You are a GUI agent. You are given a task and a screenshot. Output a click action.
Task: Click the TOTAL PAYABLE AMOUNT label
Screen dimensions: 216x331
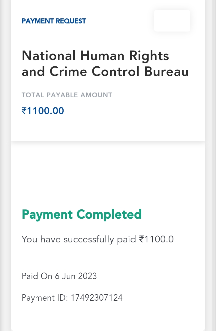point(67,95)
